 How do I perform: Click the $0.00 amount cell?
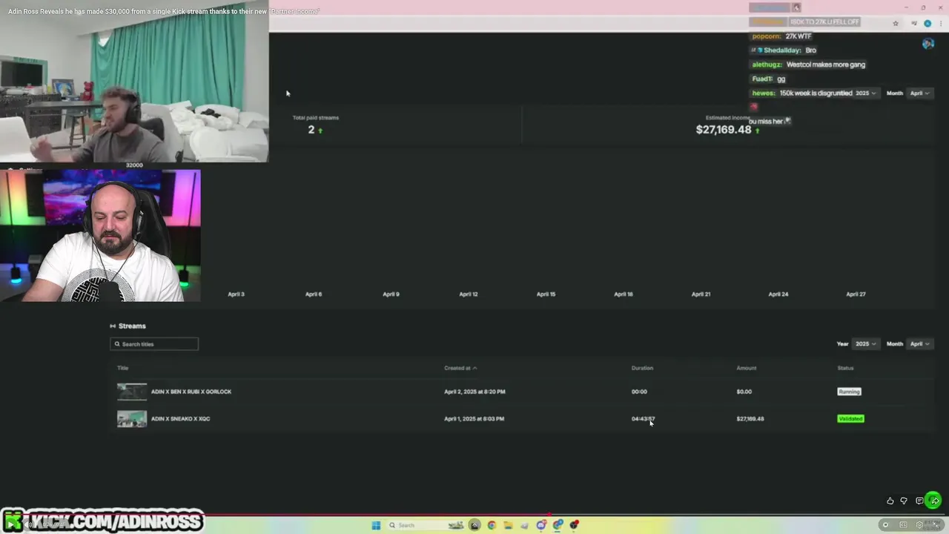tap(744, 392)
